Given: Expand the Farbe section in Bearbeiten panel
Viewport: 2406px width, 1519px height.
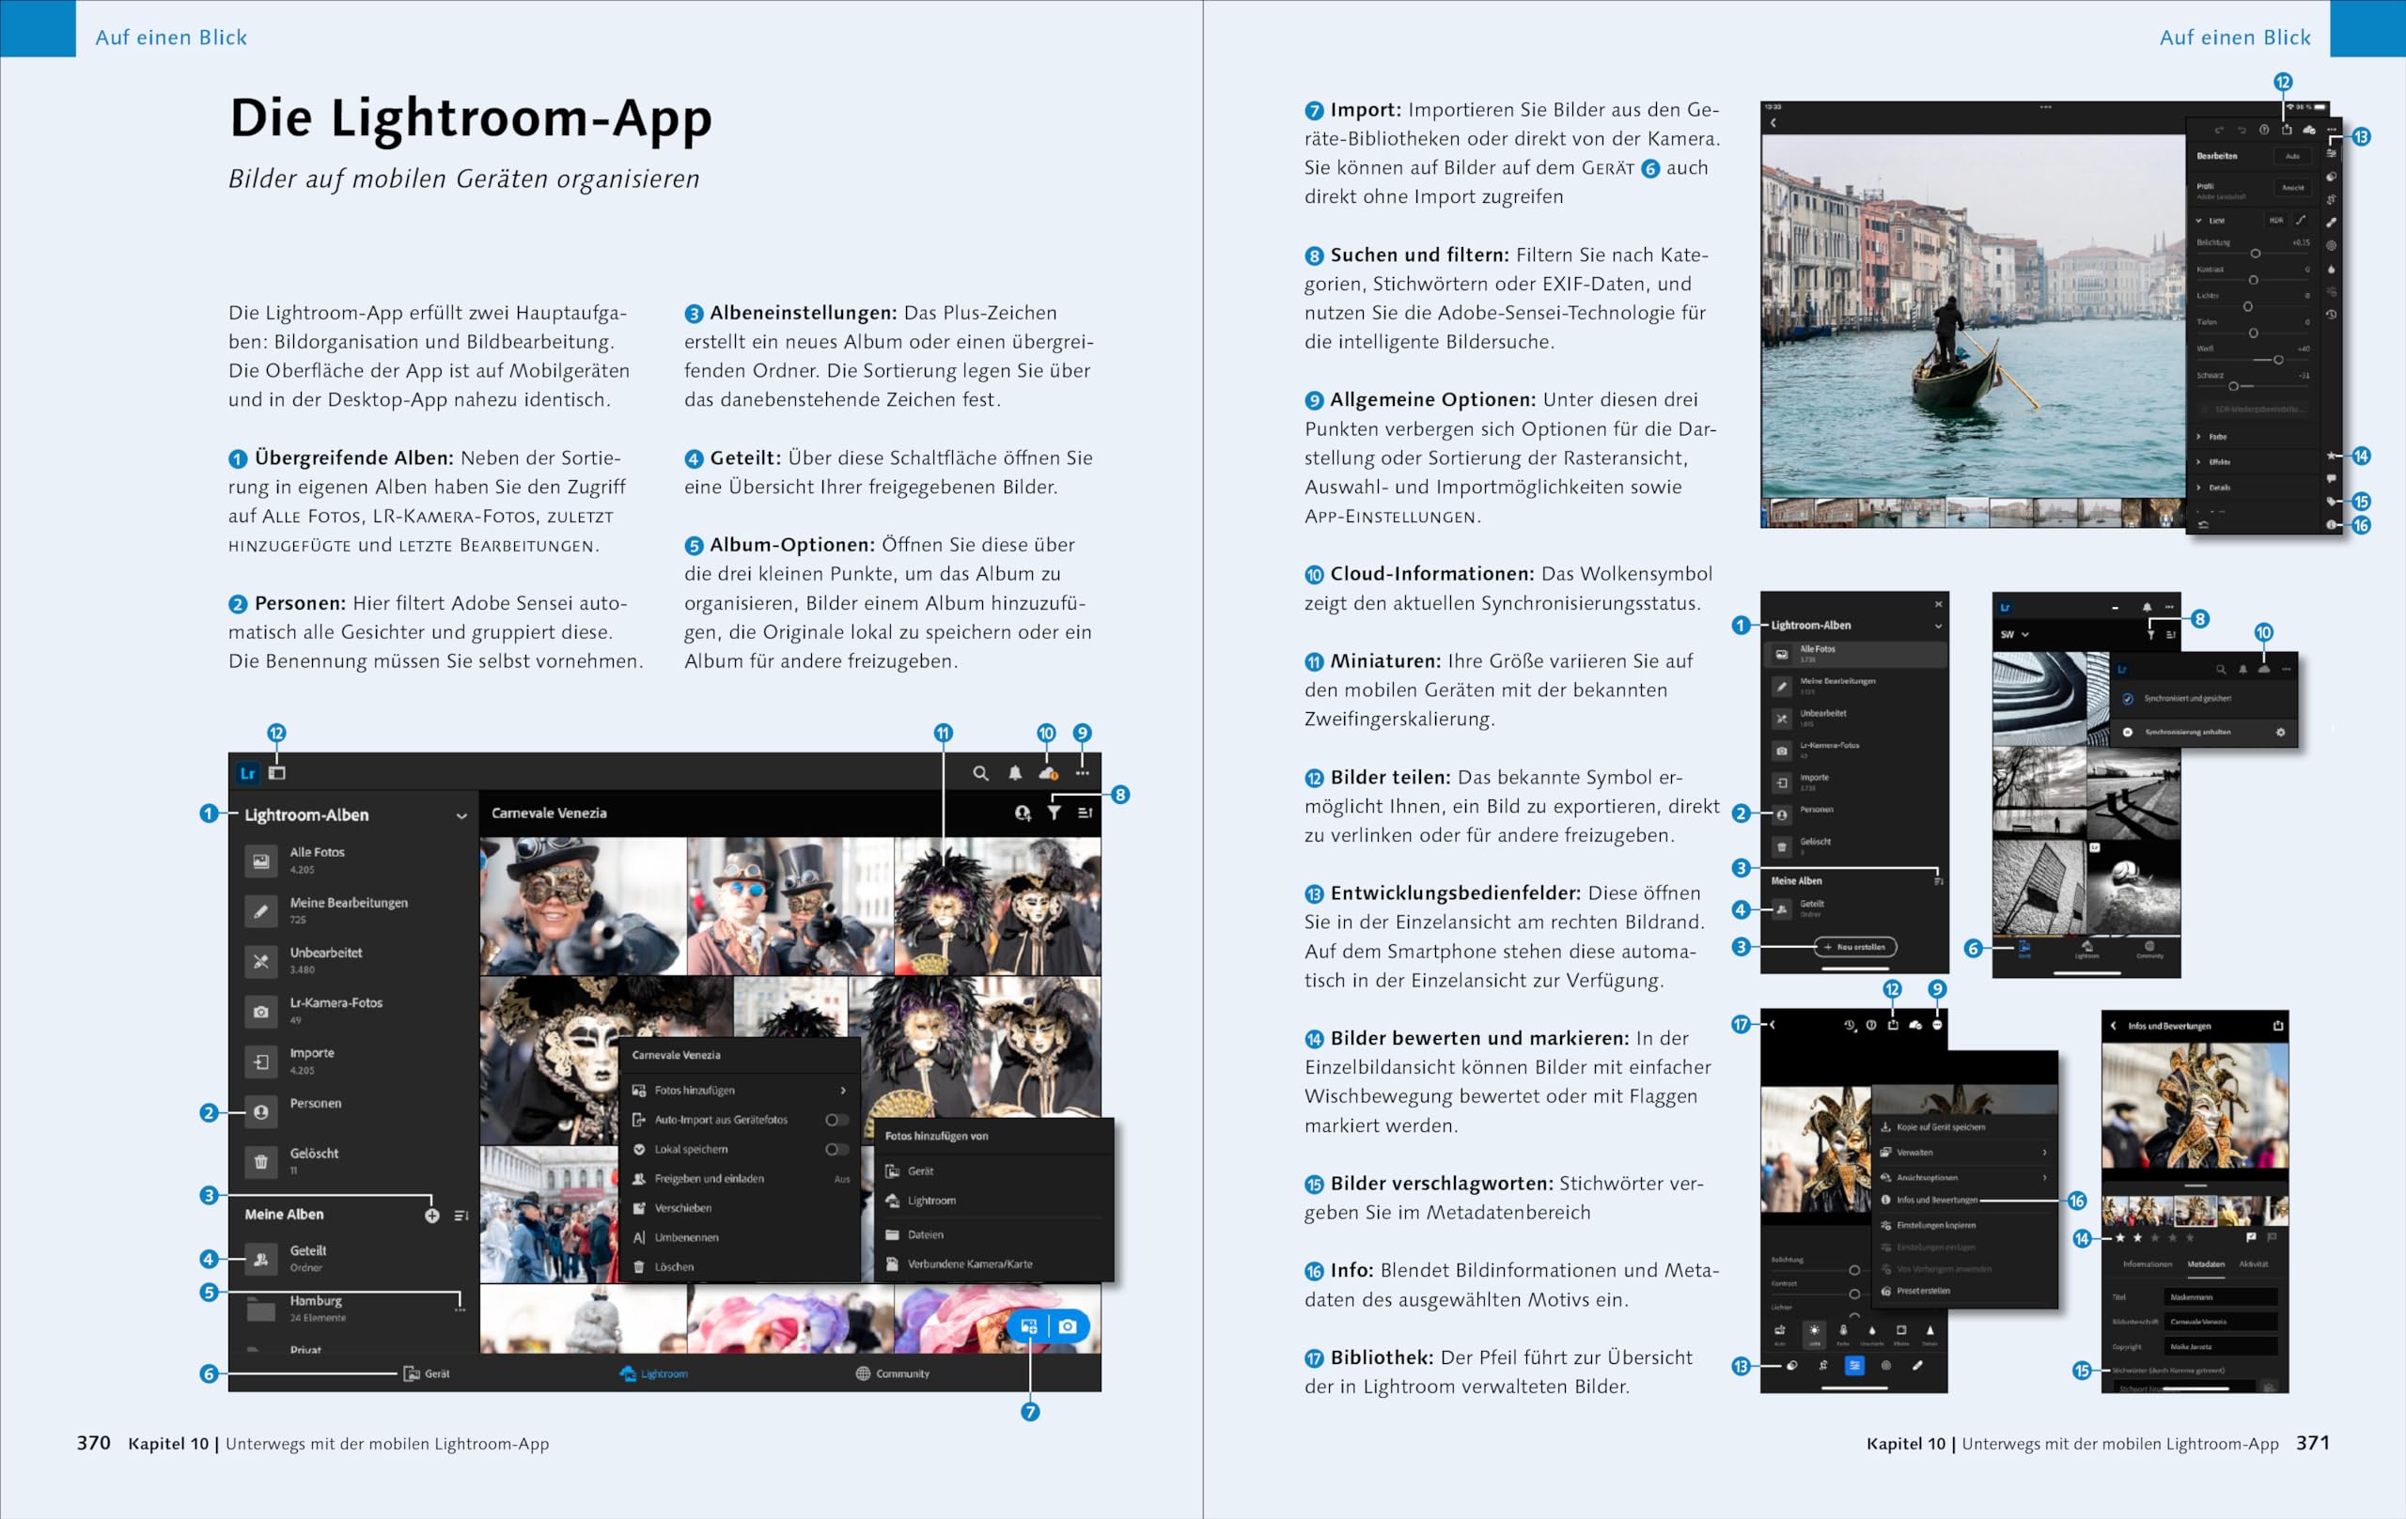Looking at the screenshot, I should 2199,437.
